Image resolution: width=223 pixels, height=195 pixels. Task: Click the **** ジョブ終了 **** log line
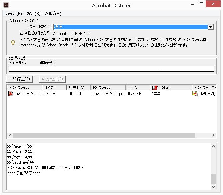(24, 173)
